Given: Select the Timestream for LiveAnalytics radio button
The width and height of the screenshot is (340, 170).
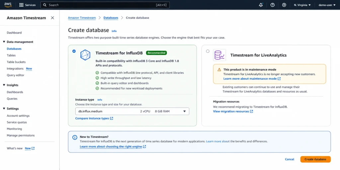Looking at the screenshot, I should pos(208,51).
